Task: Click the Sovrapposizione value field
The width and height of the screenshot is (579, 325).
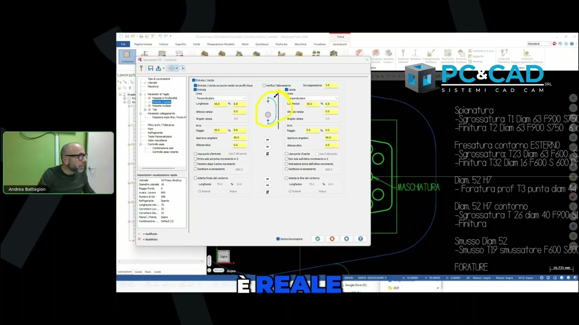Action: [331, 85]
